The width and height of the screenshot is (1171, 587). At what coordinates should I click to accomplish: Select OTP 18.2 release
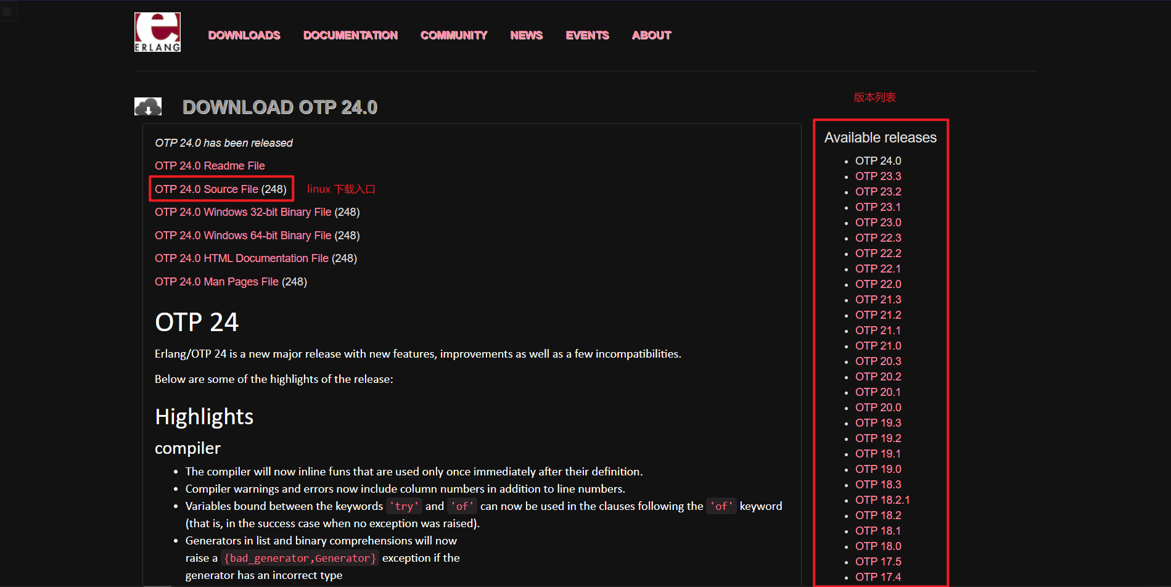tap(878, 515)
